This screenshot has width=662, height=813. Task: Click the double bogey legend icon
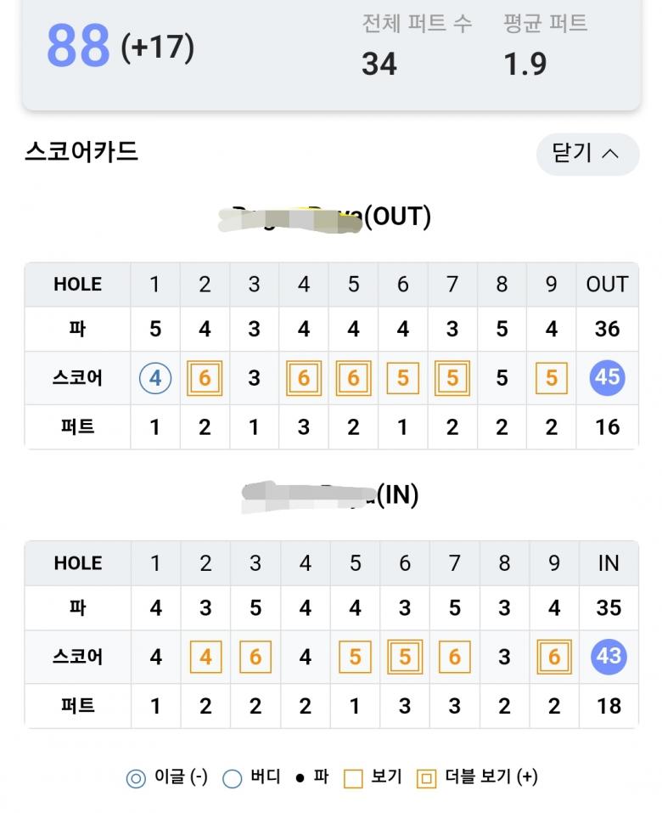[427, 778]
